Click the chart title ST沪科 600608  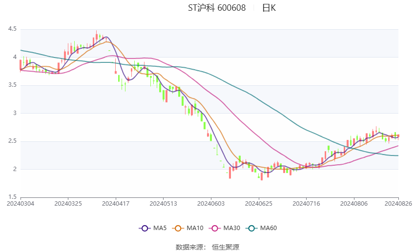[x=217, y=8]
